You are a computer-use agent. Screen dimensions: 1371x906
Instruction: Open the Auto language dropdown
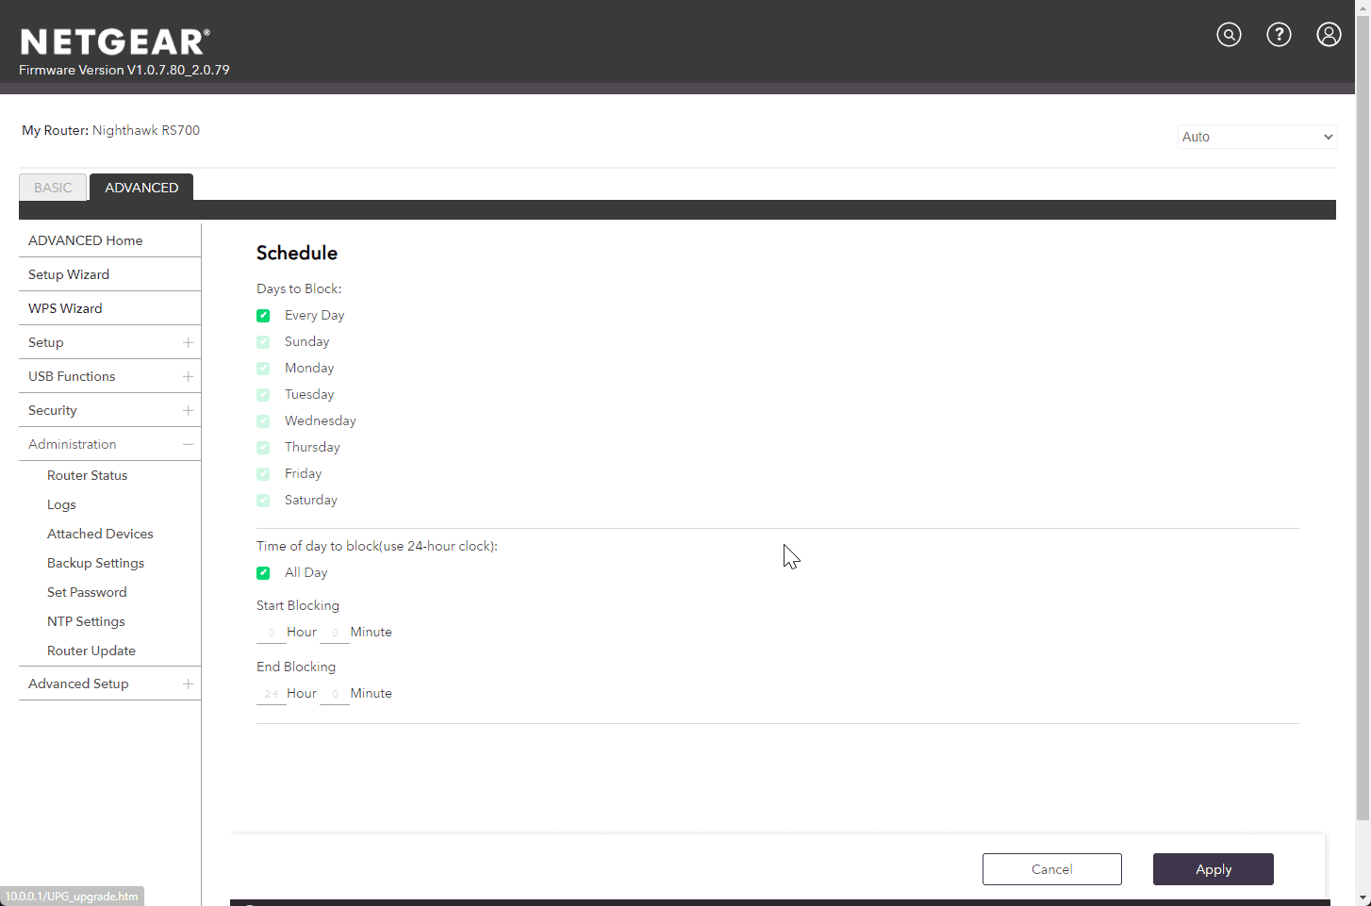click(1257, 137)
